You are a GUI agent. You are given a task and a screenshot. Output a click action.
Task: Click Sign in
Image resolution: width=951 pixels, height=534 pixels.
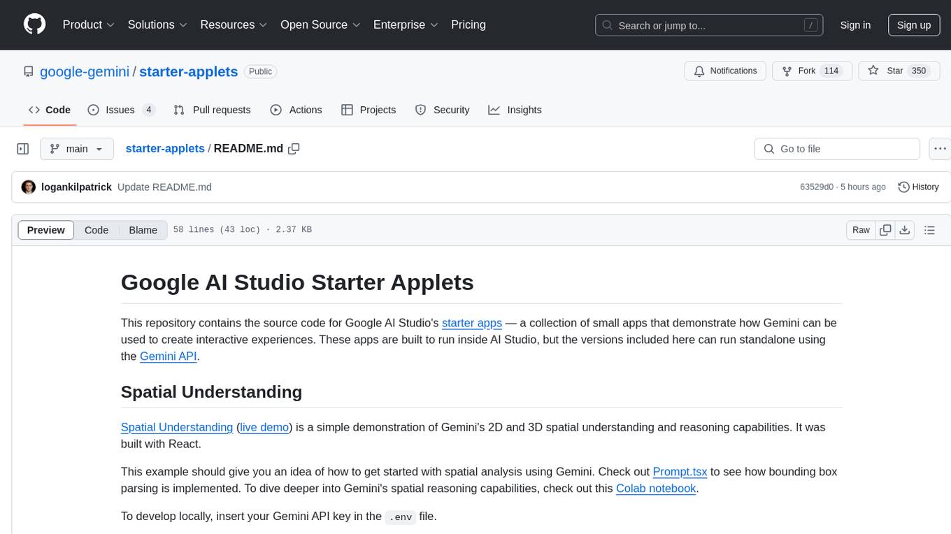855,25
